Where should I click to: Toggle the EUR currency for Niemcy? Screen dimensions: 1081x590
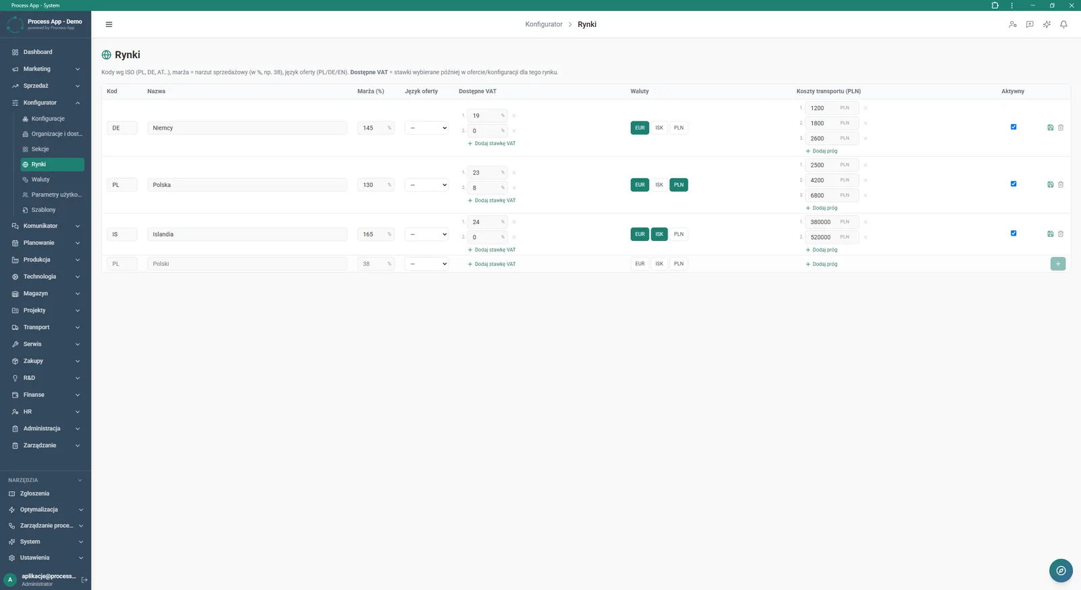[640, 128]
